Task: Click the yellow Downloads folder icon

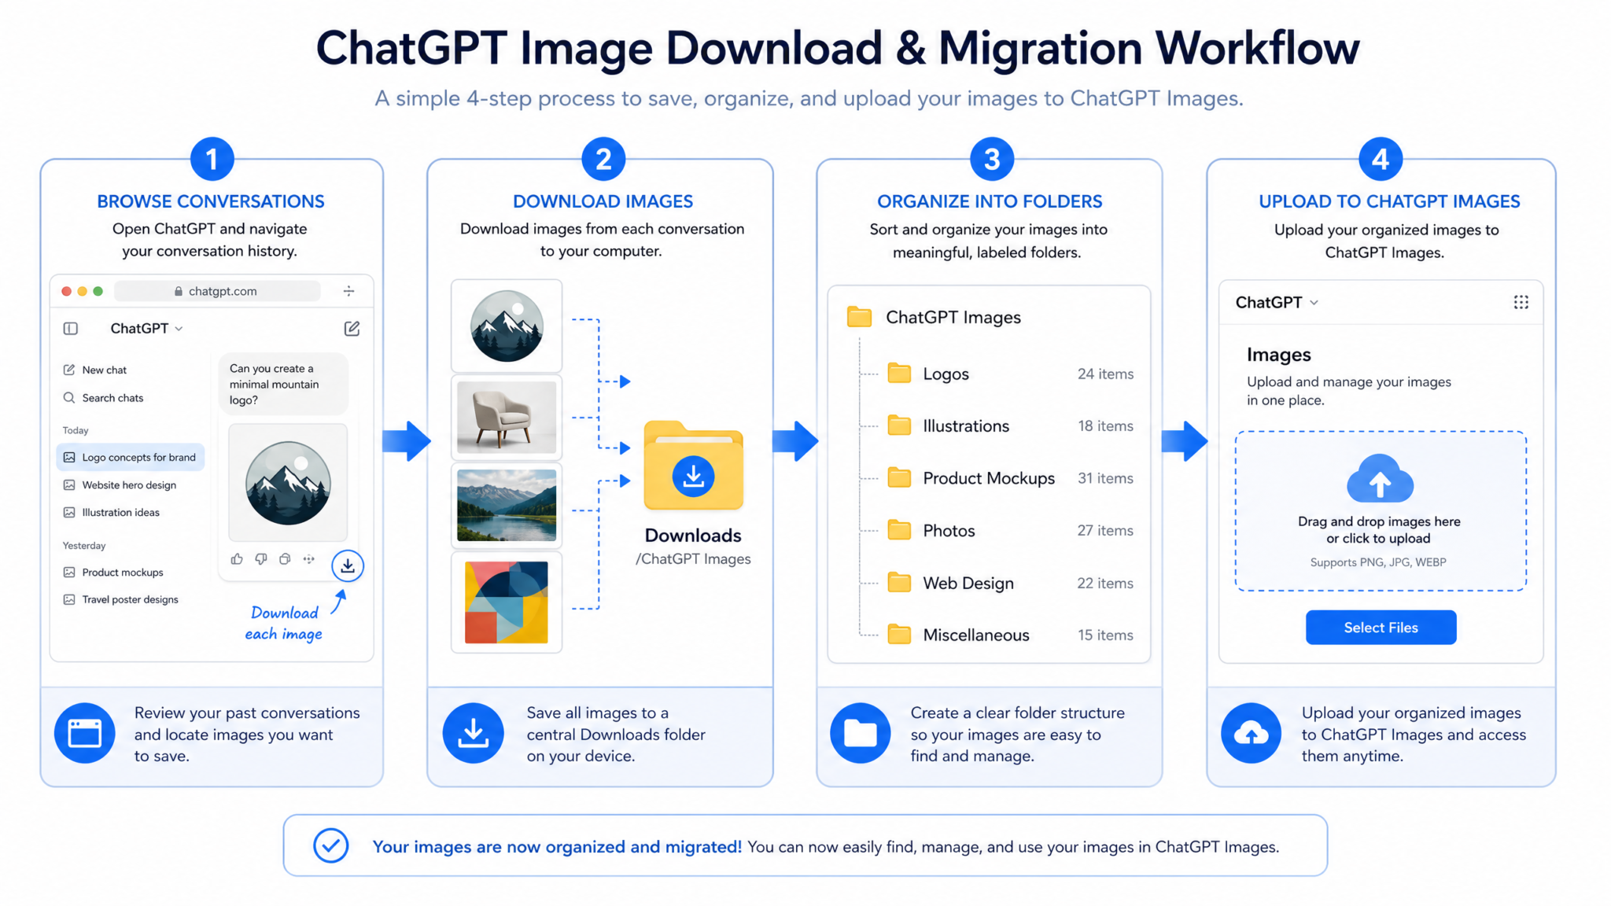Action: (693, 466)
